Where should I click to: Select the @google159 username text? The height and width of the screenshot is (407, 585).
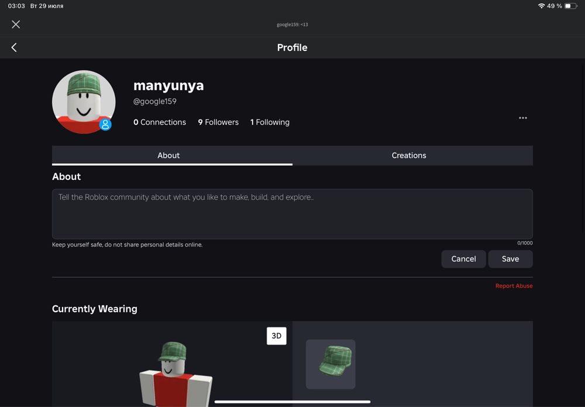pyautogui.click(x=155, y=101)
